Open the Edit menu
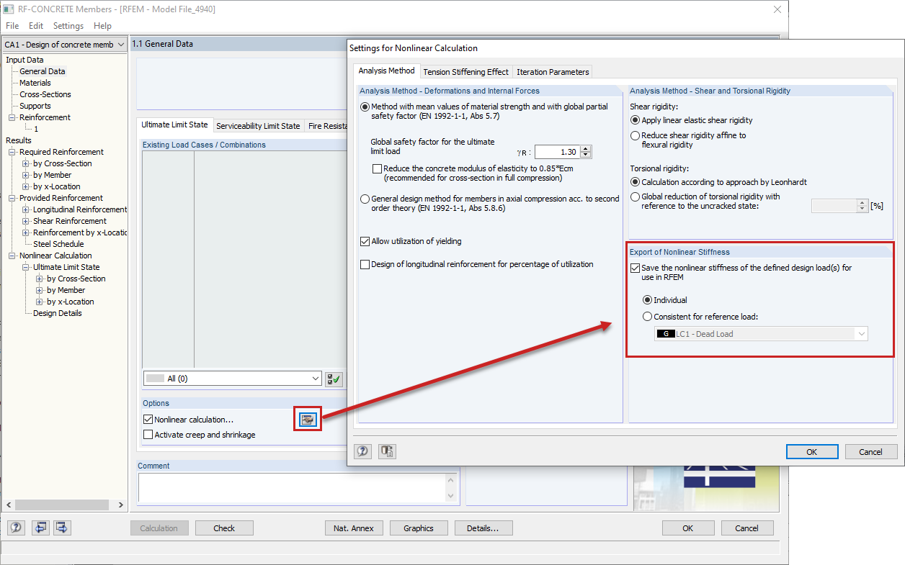Screen dimensions: 905x565 pyautogui.click(x=36, y=26)
